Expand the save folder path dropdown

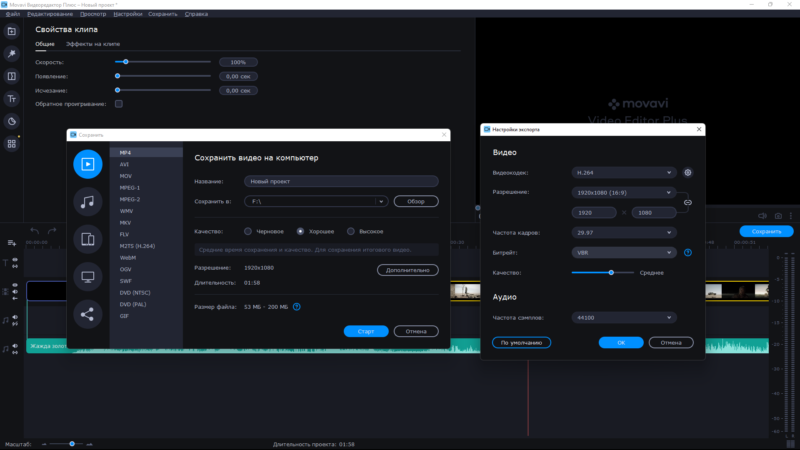click(x=381, y=202)
